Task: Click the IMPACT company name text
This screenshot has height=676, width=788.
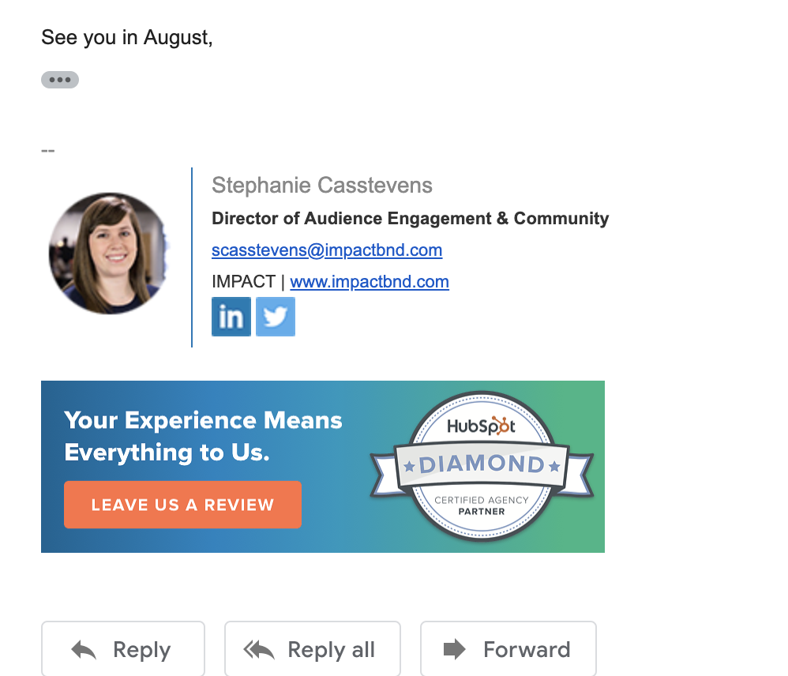Action: (x=243, y=281)
